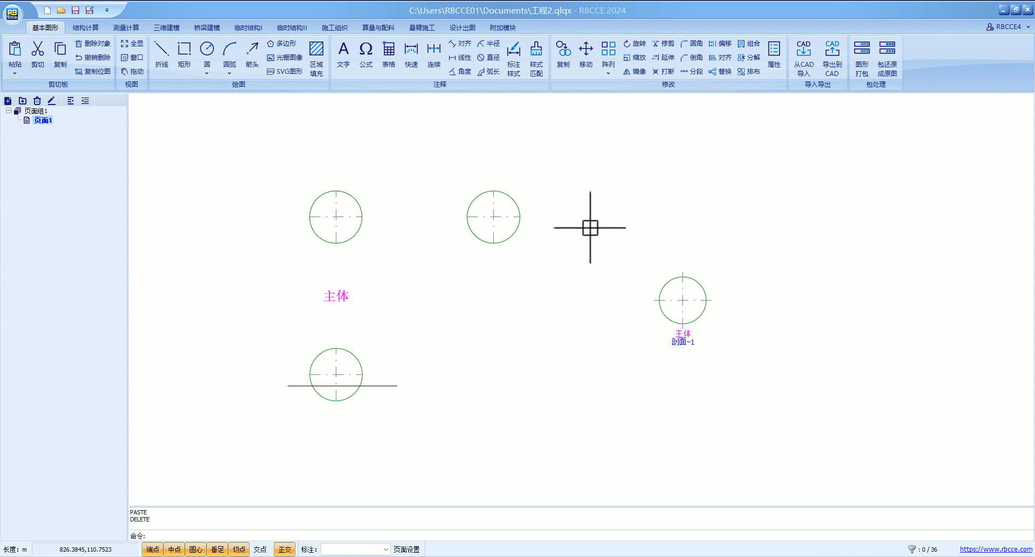
Task: Click the 表格 table icon
Action: tap(389, 54)
